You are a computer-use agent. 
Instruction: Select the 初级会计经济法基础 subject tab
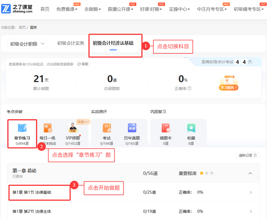pos(113,43)
